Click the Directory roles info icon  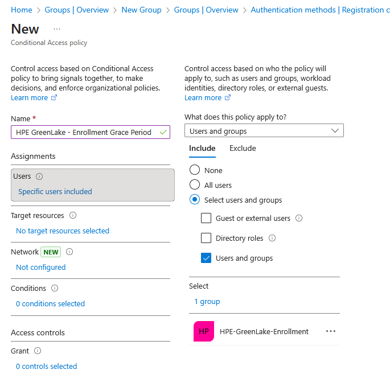(x=272, y=238)
